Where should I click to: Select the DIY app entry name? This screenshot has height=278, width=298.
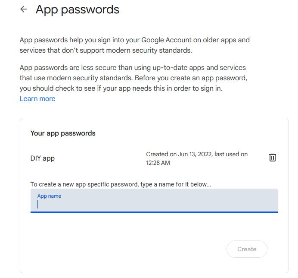click(x=43, y=158)
